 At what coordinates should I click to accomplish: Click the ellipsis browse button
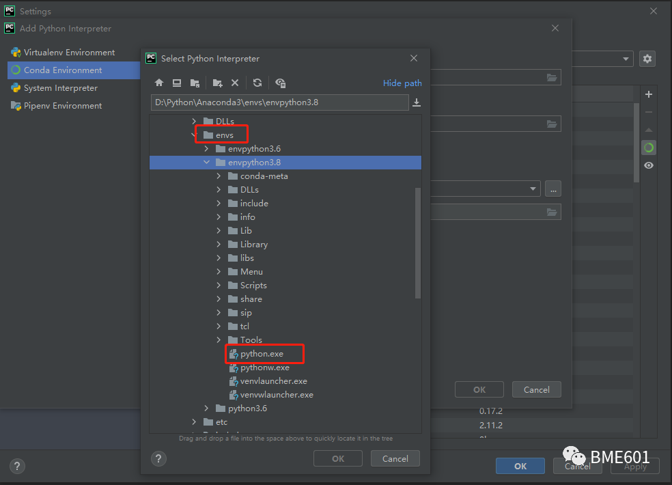(x=553, y=189)
